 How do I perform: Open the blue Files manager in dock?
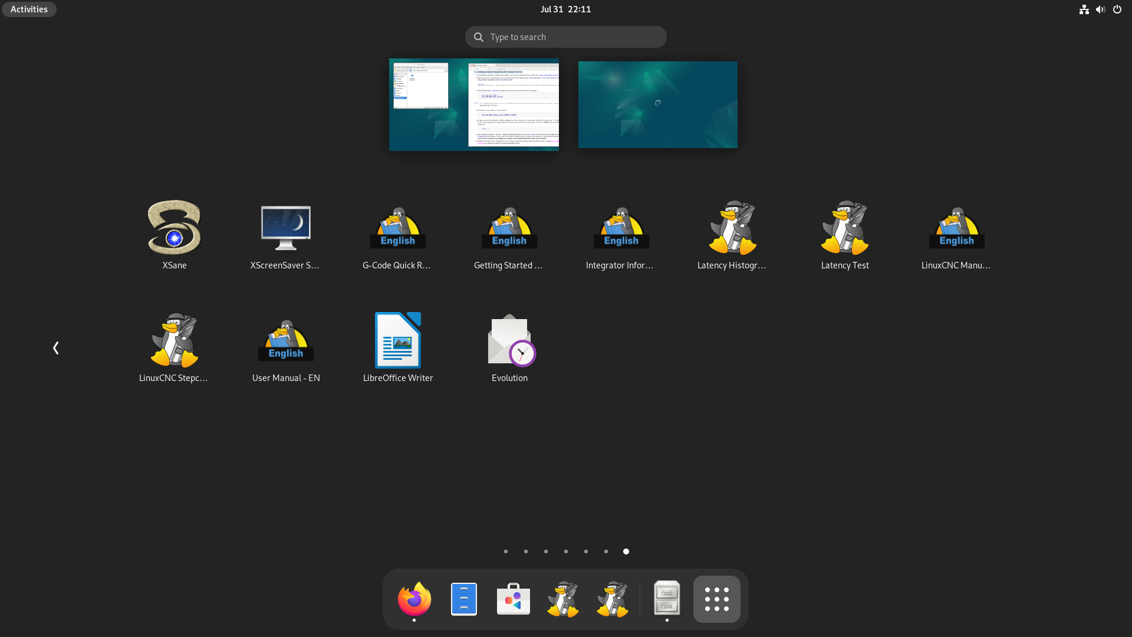464,599
